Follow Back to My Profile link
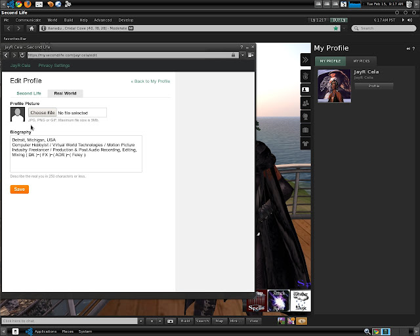 (x=150, y=81)
